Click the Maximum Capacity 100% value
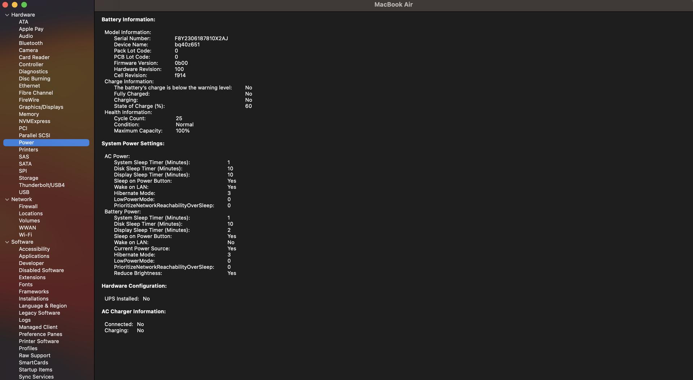The height and width of the screenshot is (380, 693). tap(183, 131)
